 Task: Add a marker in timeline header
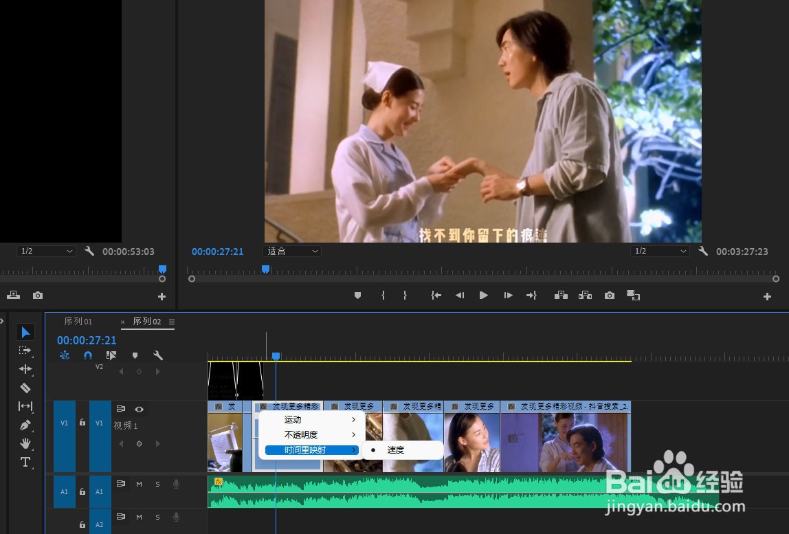pyautogui.click(x=135, y=355)
